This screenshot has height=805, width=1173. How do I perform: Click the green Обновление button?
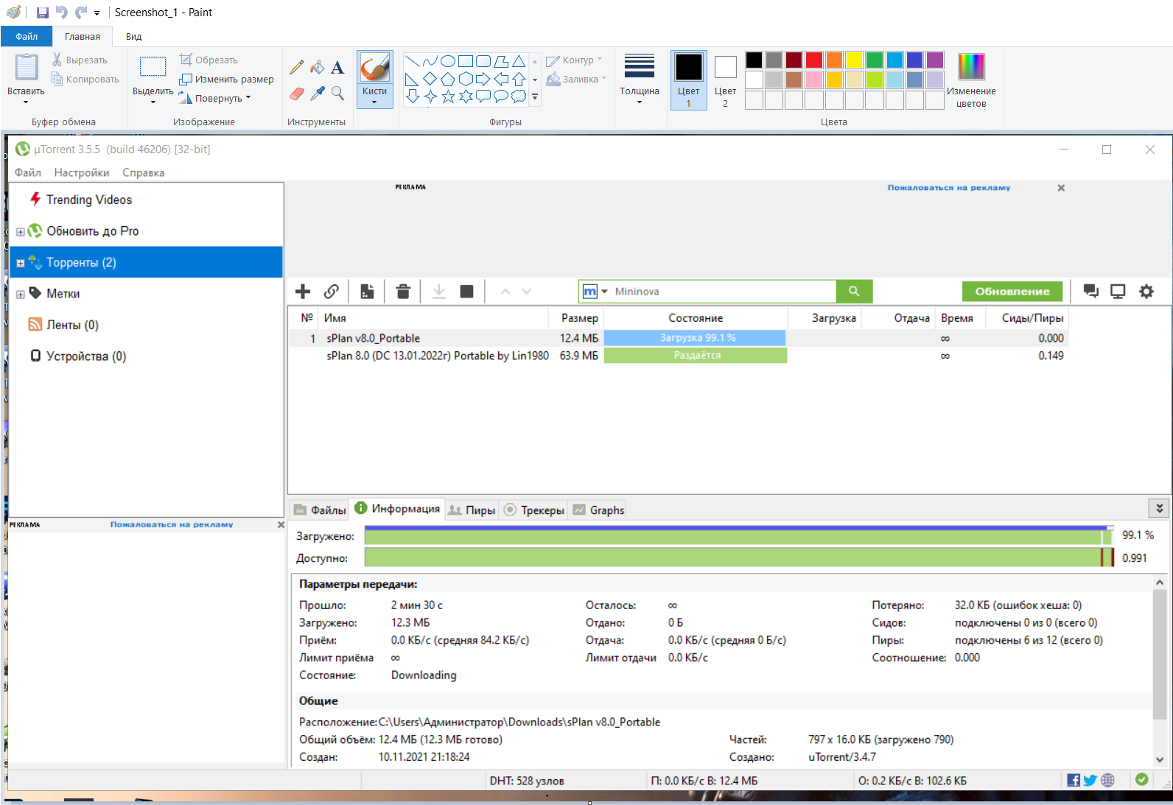(1012, 292)
